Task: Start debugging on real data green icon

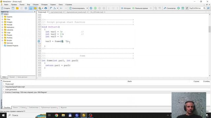Action: (95, 8)
